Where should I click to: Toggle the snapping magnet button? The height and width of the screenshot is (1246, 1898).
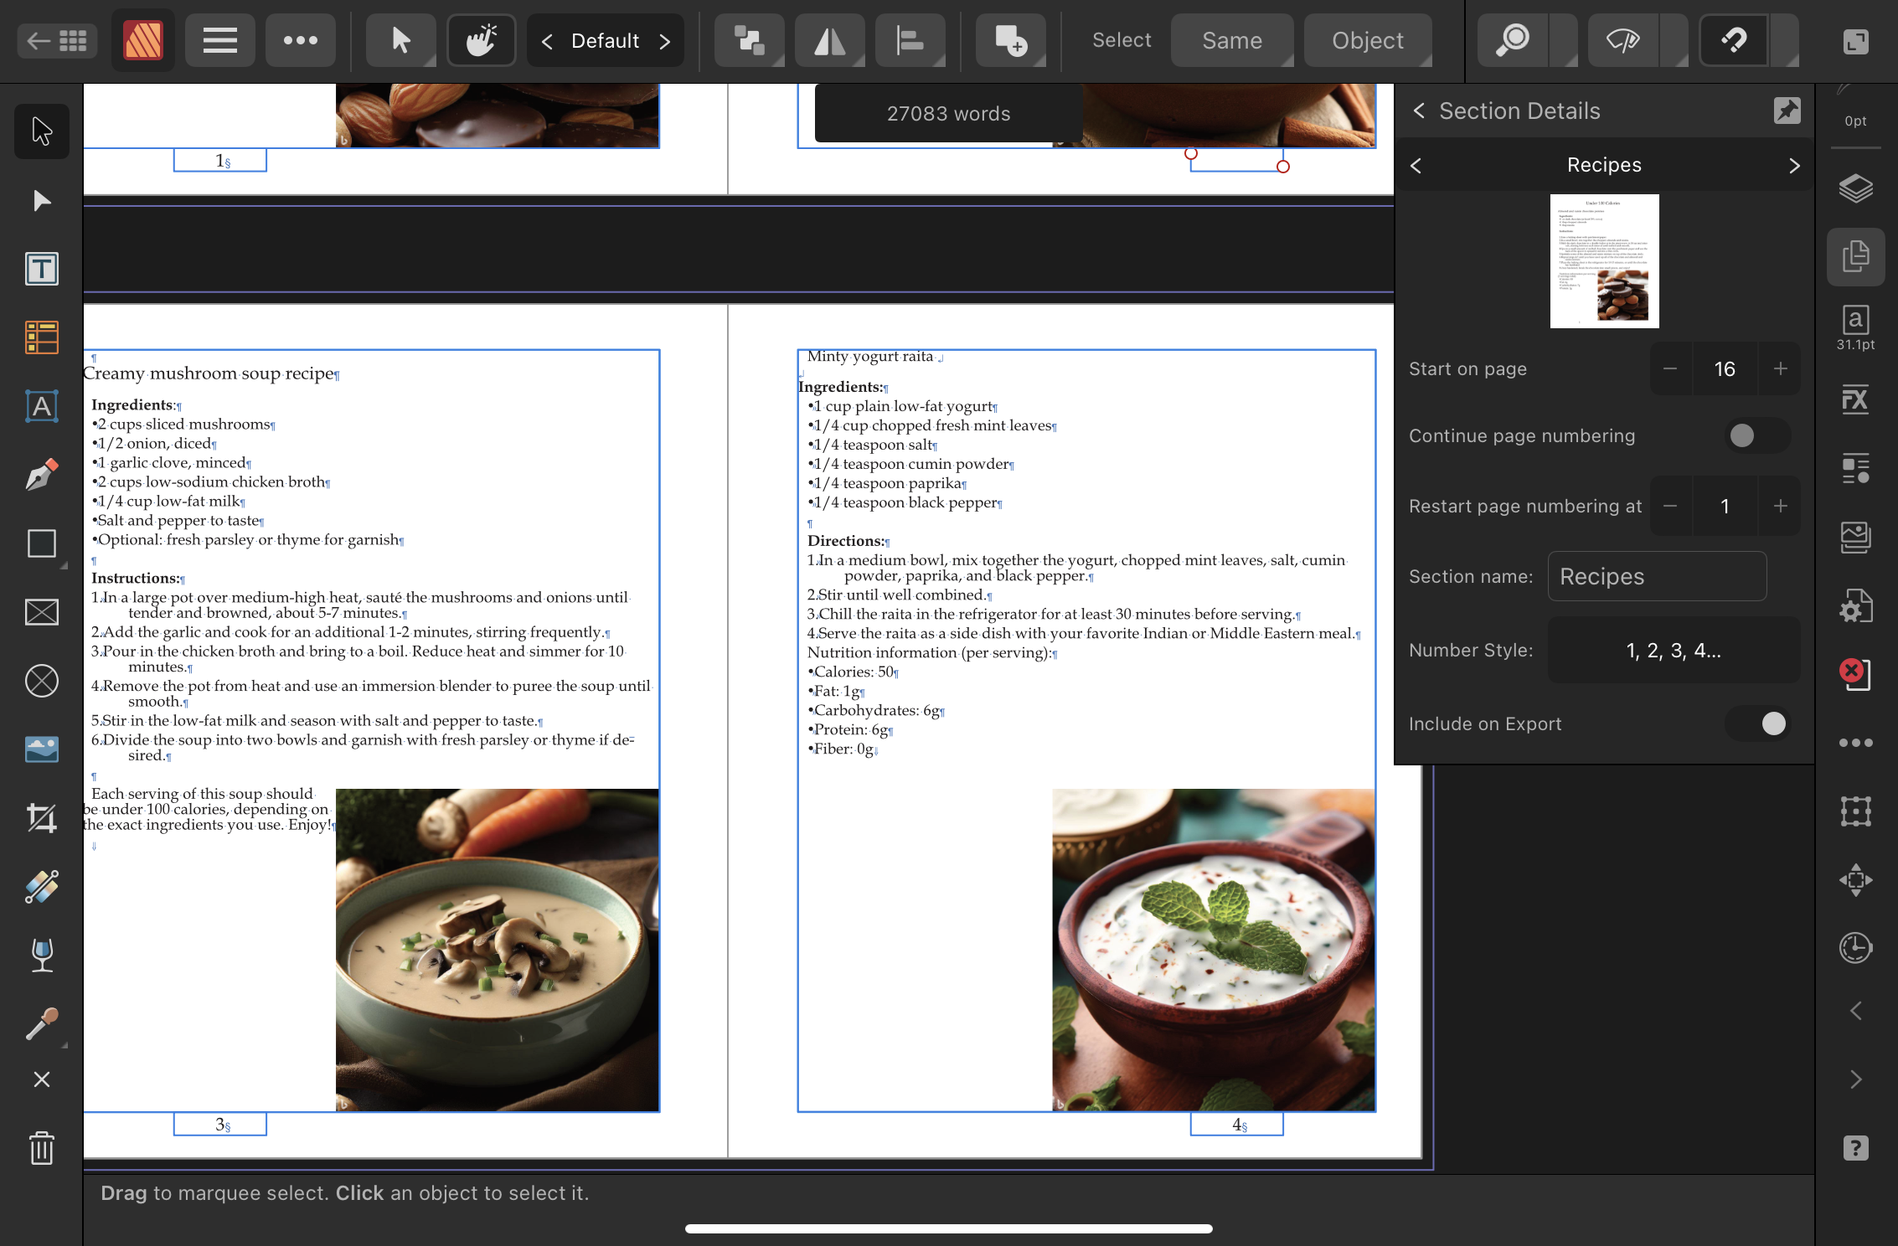tap(1734, 40)
